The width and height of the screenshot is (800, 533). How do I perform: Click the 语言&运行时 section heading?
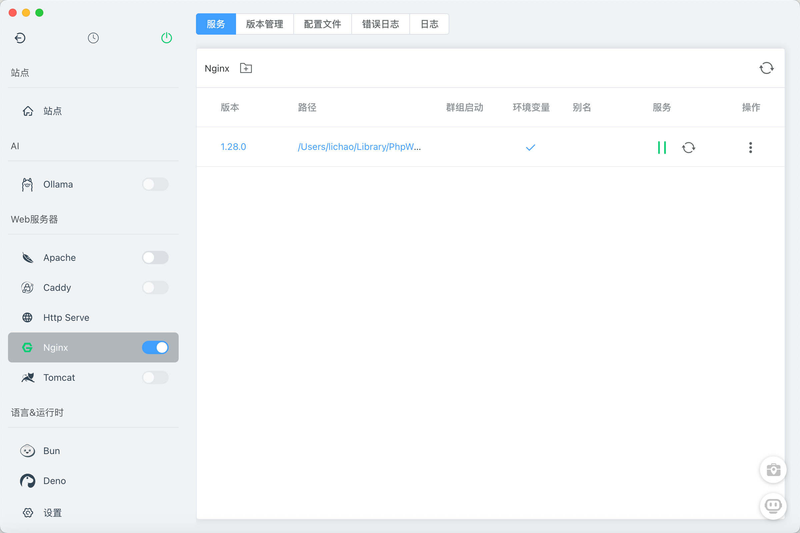[37, 412]
